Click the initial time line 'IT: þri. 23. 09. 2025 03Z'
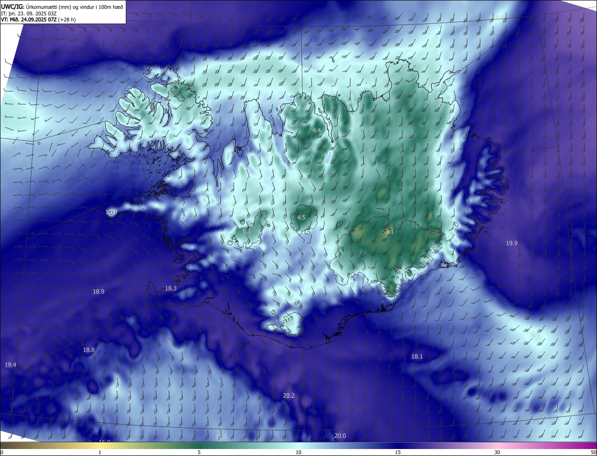Screen dimensions: 597x456 coord(29,13)
